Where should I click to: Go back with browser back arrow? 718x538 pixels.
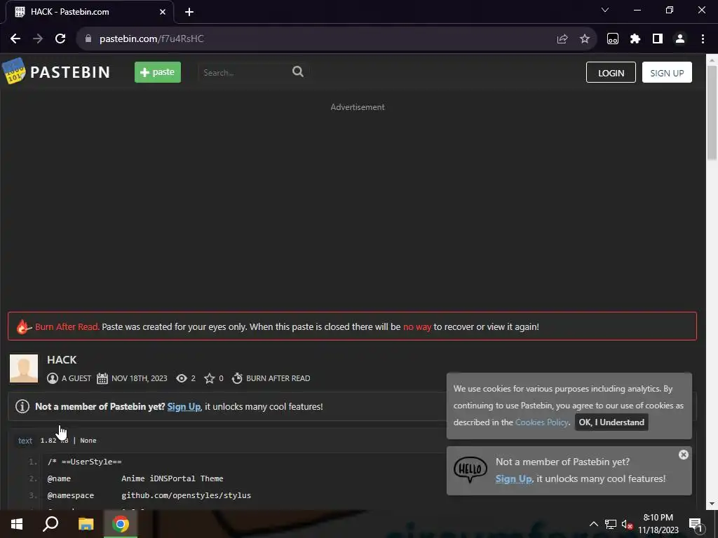(x=15, y=39)
